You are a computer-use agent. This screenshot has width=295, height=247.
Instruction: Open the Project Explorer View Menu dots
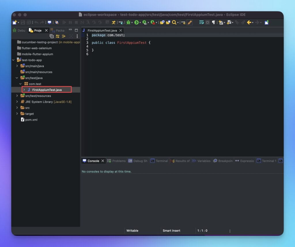point(77,36)
